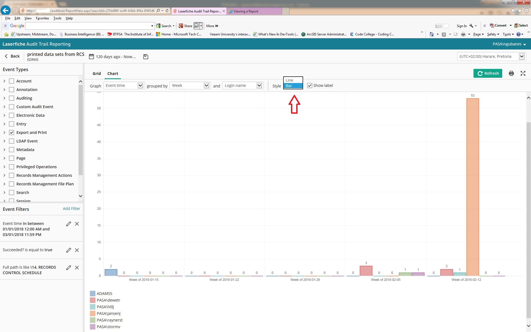Click the date range calendar icon
This screenshot has width=531, height=332.
point(91,57)
